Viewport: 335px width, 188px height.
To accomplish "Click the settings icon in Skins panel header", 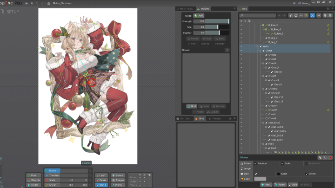I will [230, 118].
